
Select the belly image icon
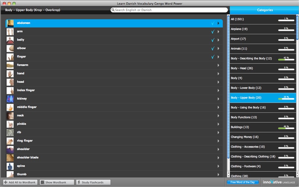point(10,40)
